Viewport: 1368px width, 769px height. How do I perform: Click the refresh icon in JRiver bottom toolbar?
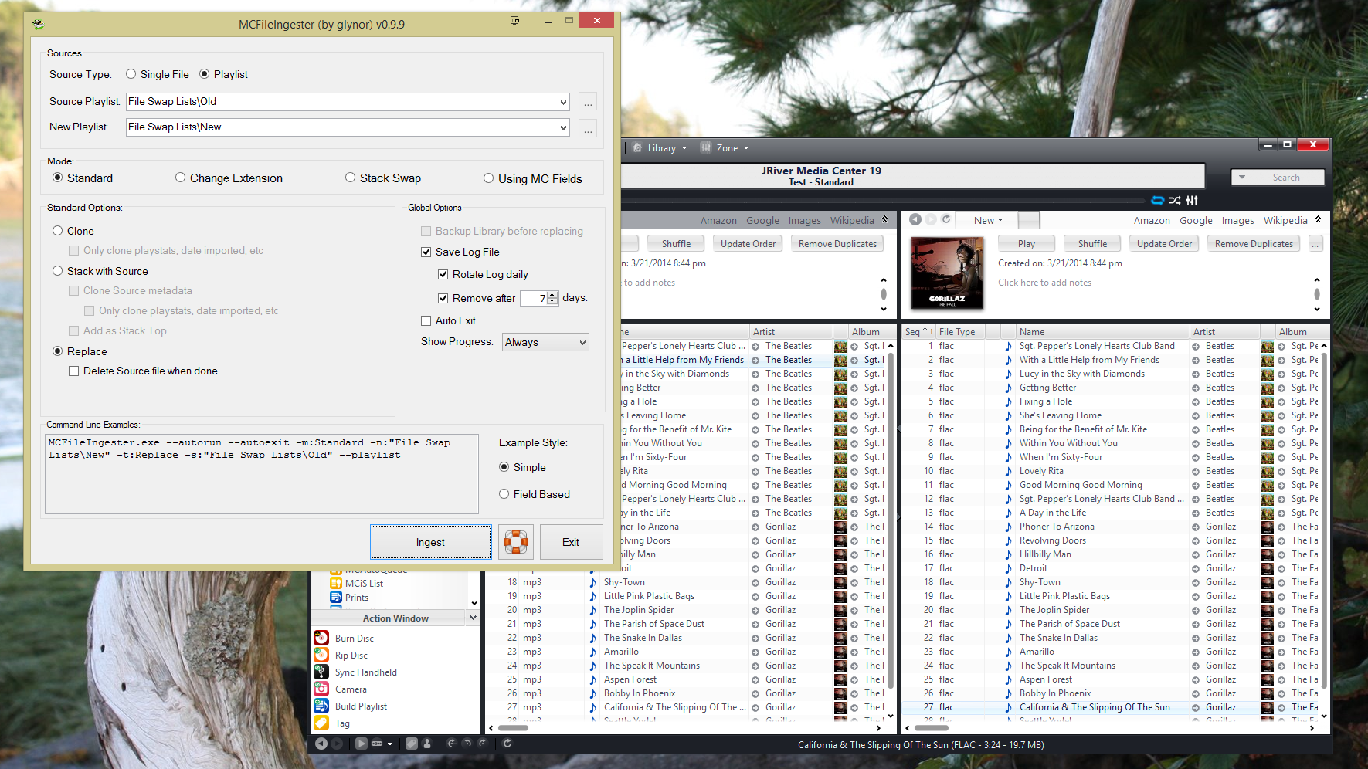pyautogui.click(x=507, y=744)
